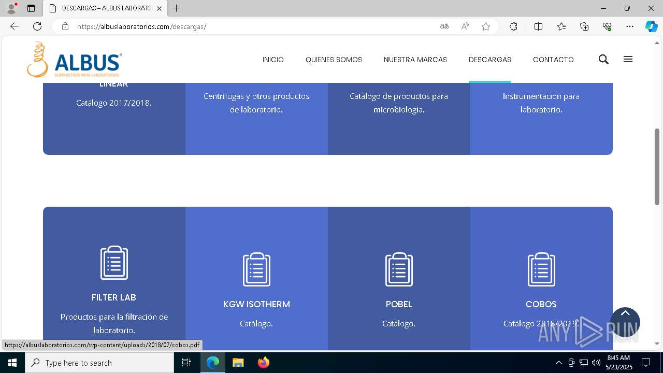Click the FILTER LAB heading link
The width and height of the screenshot is (663, 373).
pyautogui.click(x=114, y=297)
